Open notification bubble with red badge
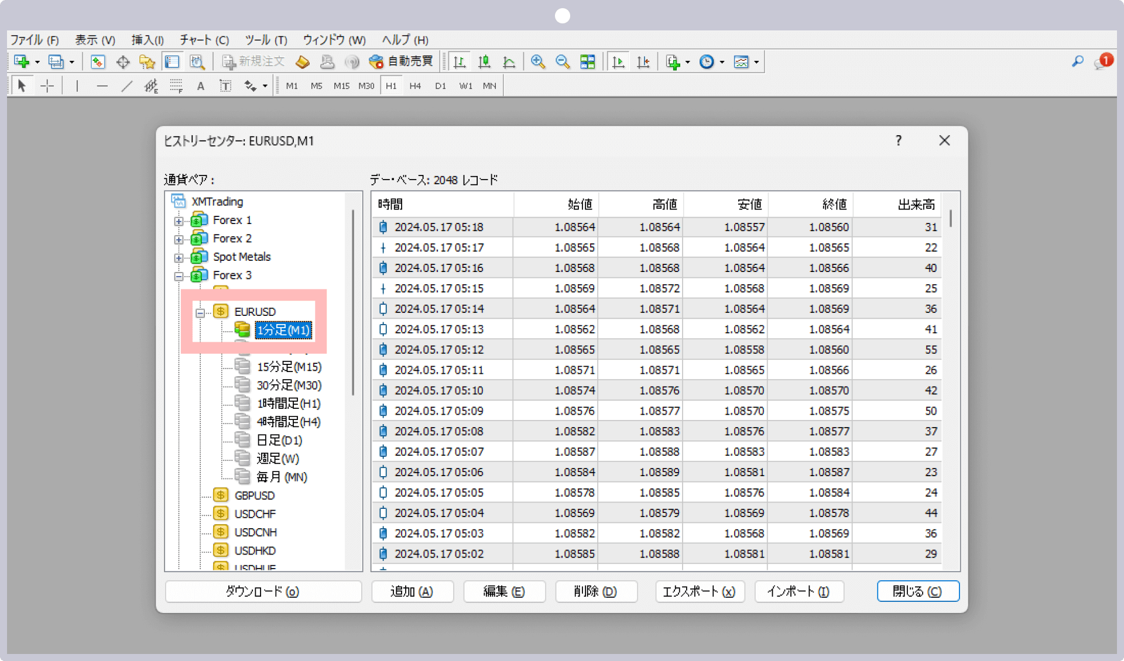The height and width of the screenshot is (661, 1124). point(1103,61)
